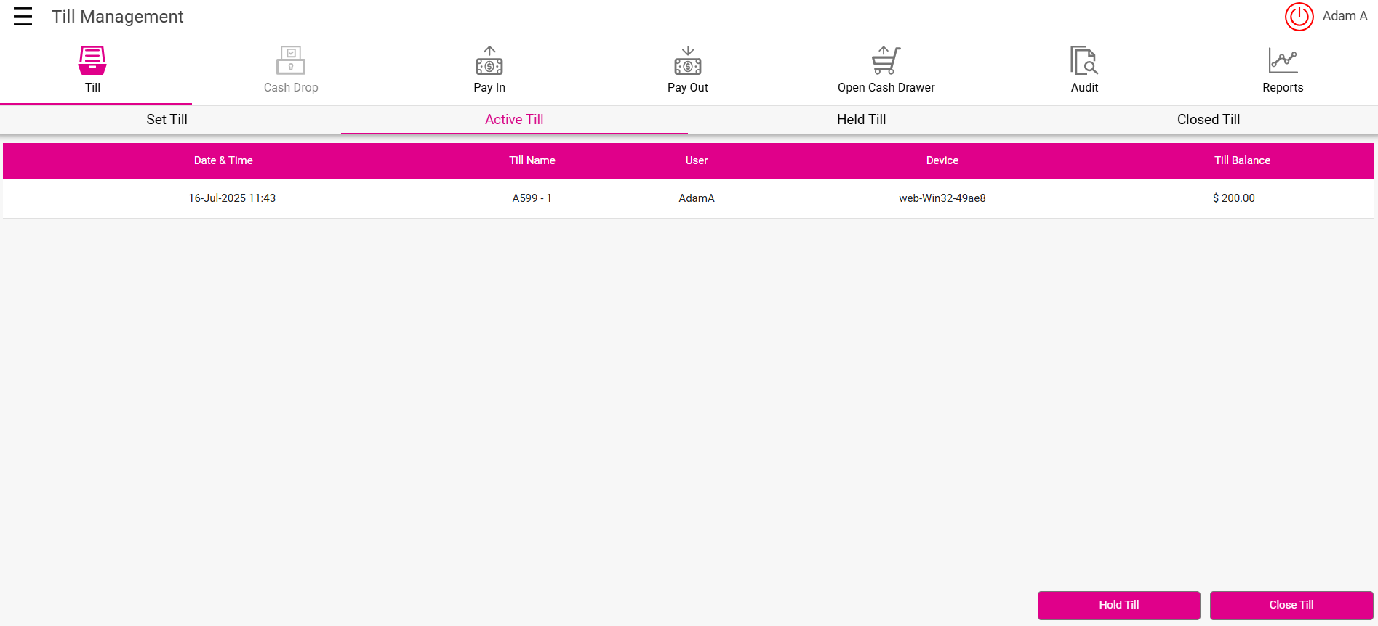
Task: Click the Adam A user name
Action: tap(1345, 16)
